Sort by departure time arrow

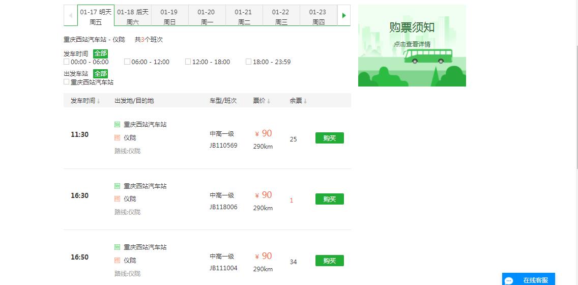click(98, 101)
